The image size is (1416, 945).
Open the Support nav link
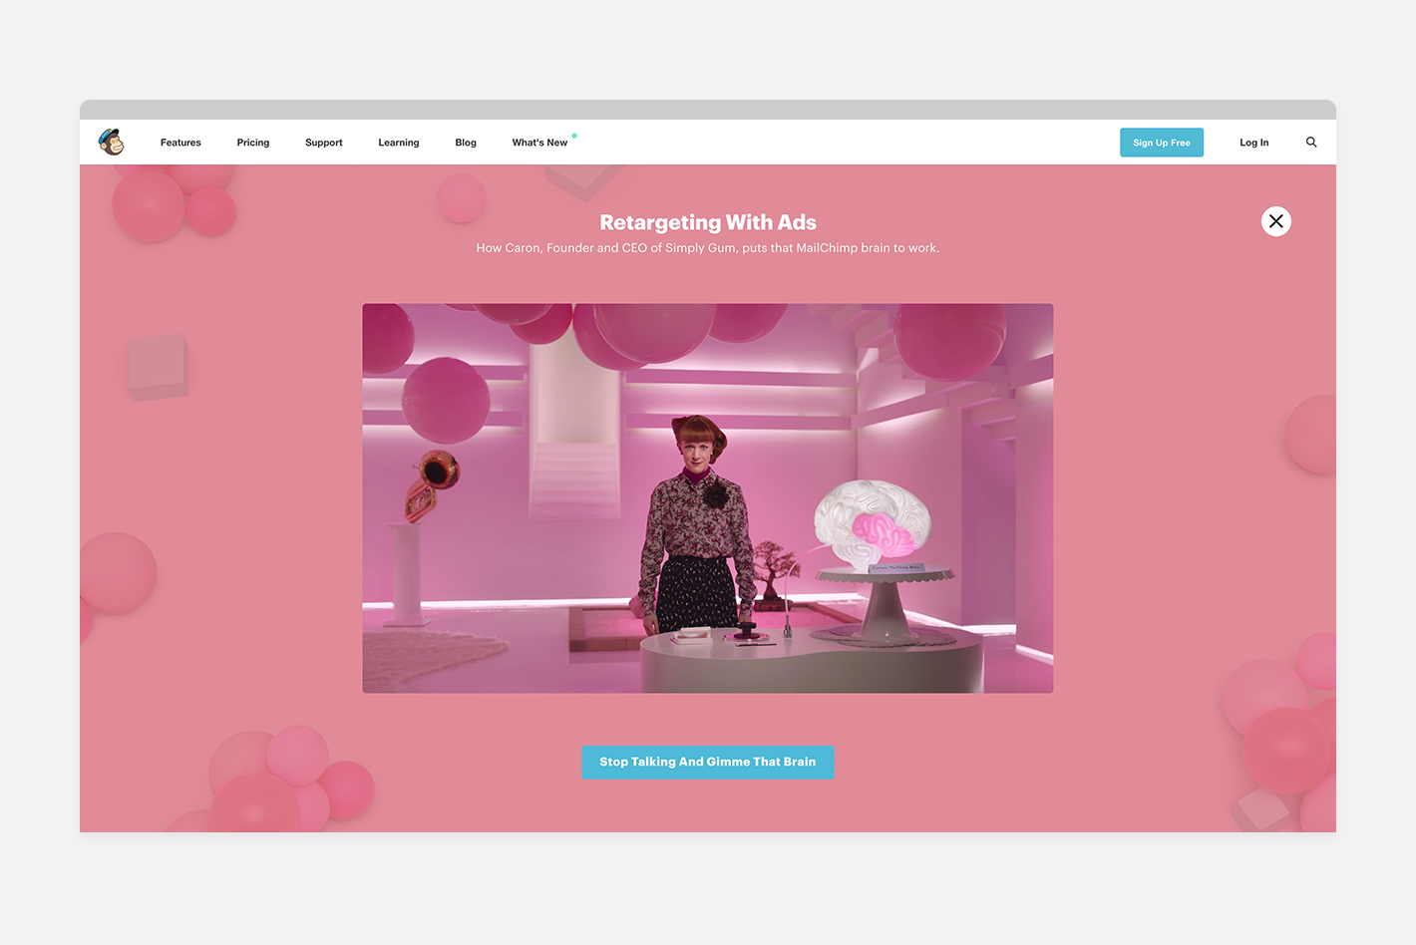coord(324,143)
